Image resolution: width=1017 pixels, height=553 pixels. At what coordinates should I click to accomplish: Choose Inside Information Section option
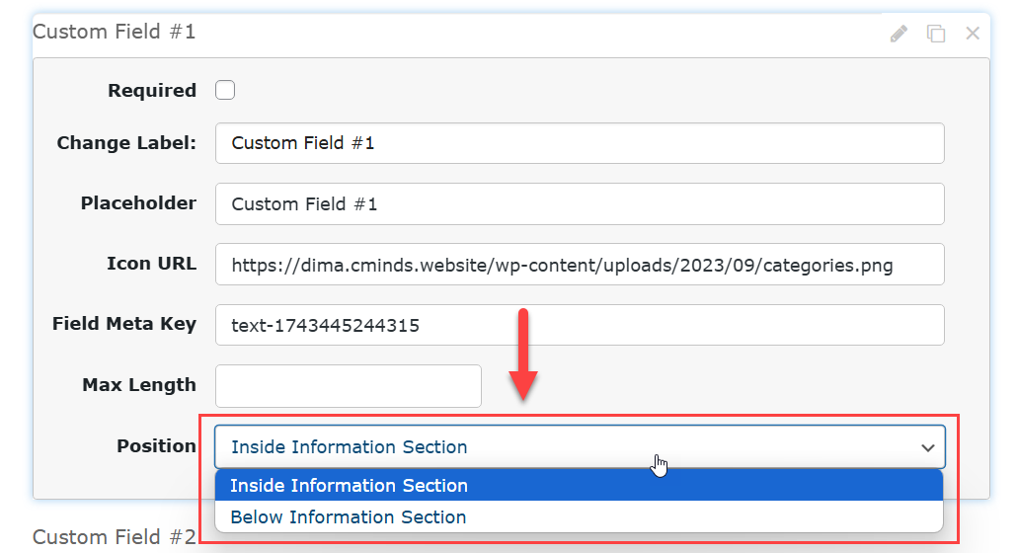(580, 486)
